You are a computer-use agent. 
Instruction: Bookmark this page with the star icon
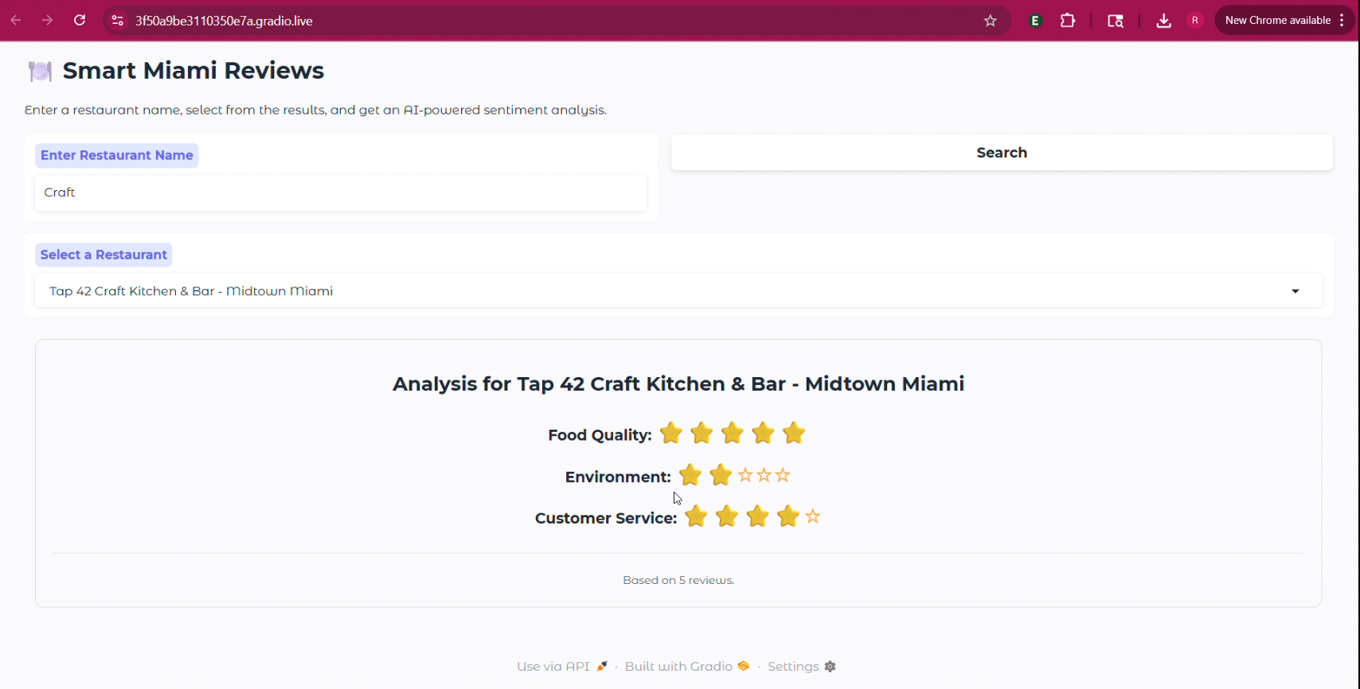coord(991,21)
